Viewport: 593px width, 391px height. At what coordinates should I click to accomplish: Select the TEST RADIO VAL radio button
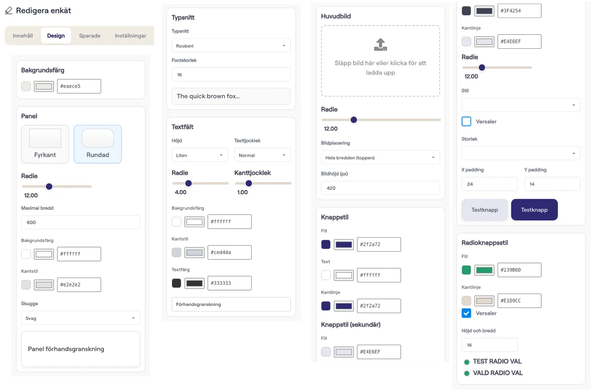point(467,362)
